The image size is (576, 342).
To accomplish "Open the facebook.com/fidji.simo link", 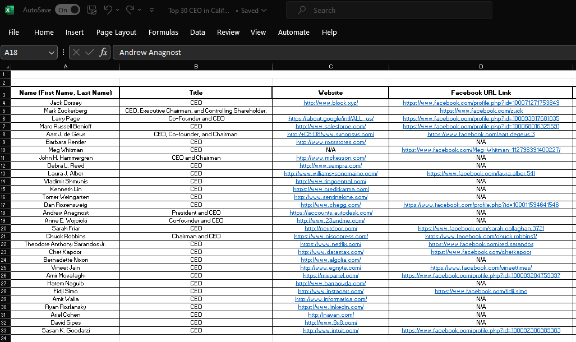I will (481, 292).
